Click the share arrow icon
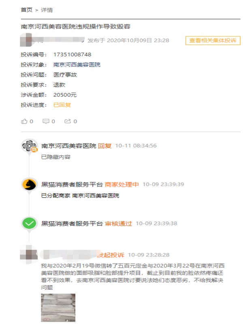The height and width of the screenshot is (324, 243). (x=68, y=121)
